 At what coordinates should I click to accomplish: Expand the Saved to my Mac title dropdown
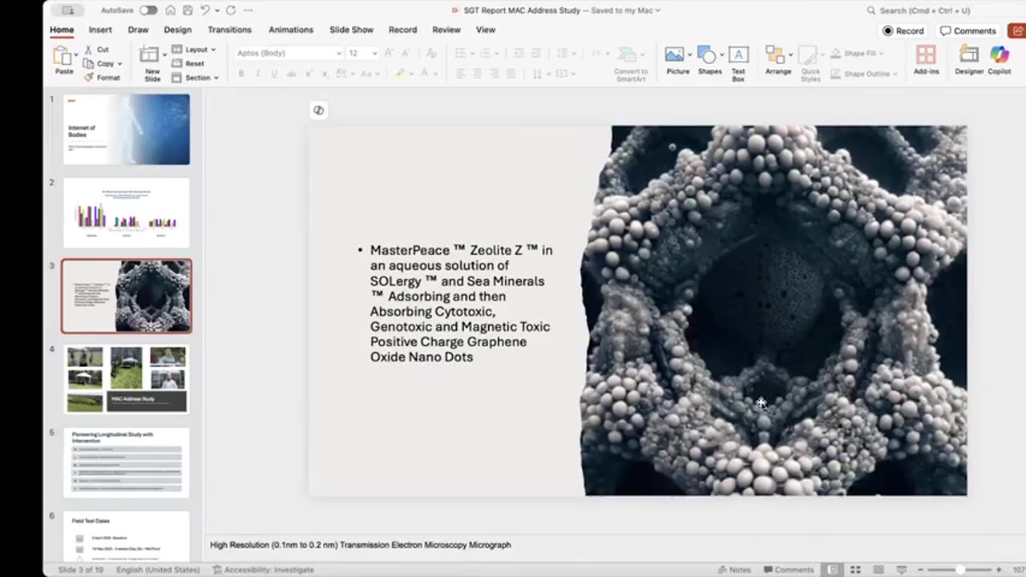(658, 10)
